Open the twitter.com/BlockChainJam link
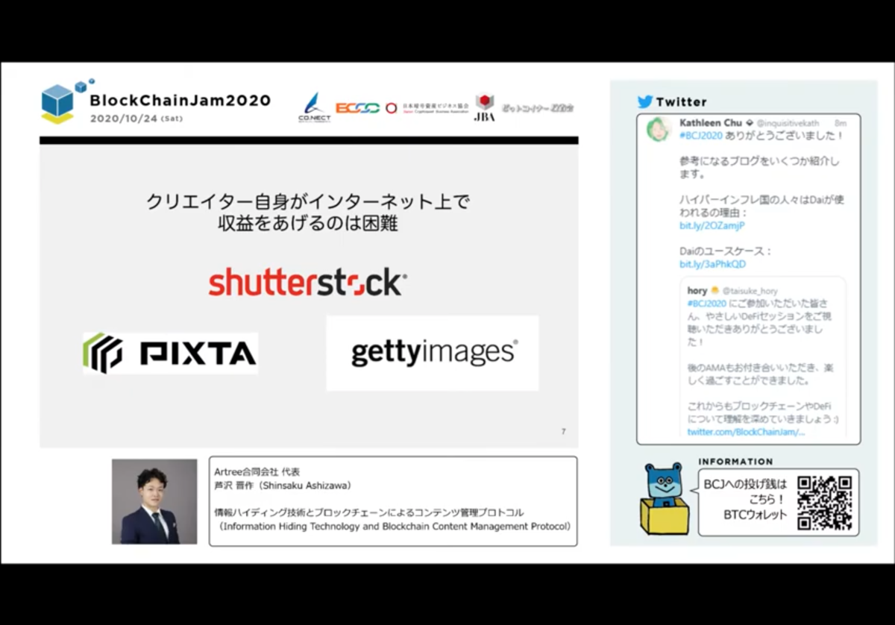This screenshot has height=625, width=895. point(746,432)
